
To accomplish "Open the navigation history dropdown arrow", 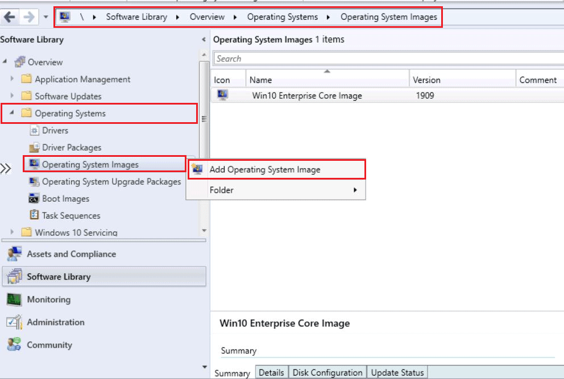I will point(45,17).
